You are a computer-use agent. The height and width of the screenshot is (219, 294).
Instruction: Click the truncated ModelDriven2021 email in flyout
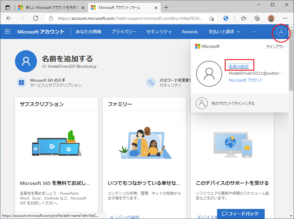[256, 73]
